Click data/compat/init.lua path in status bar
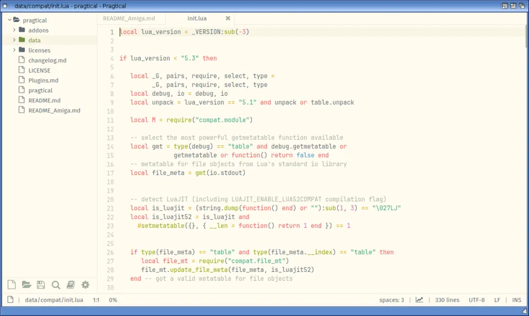 (x=54, y=300)
